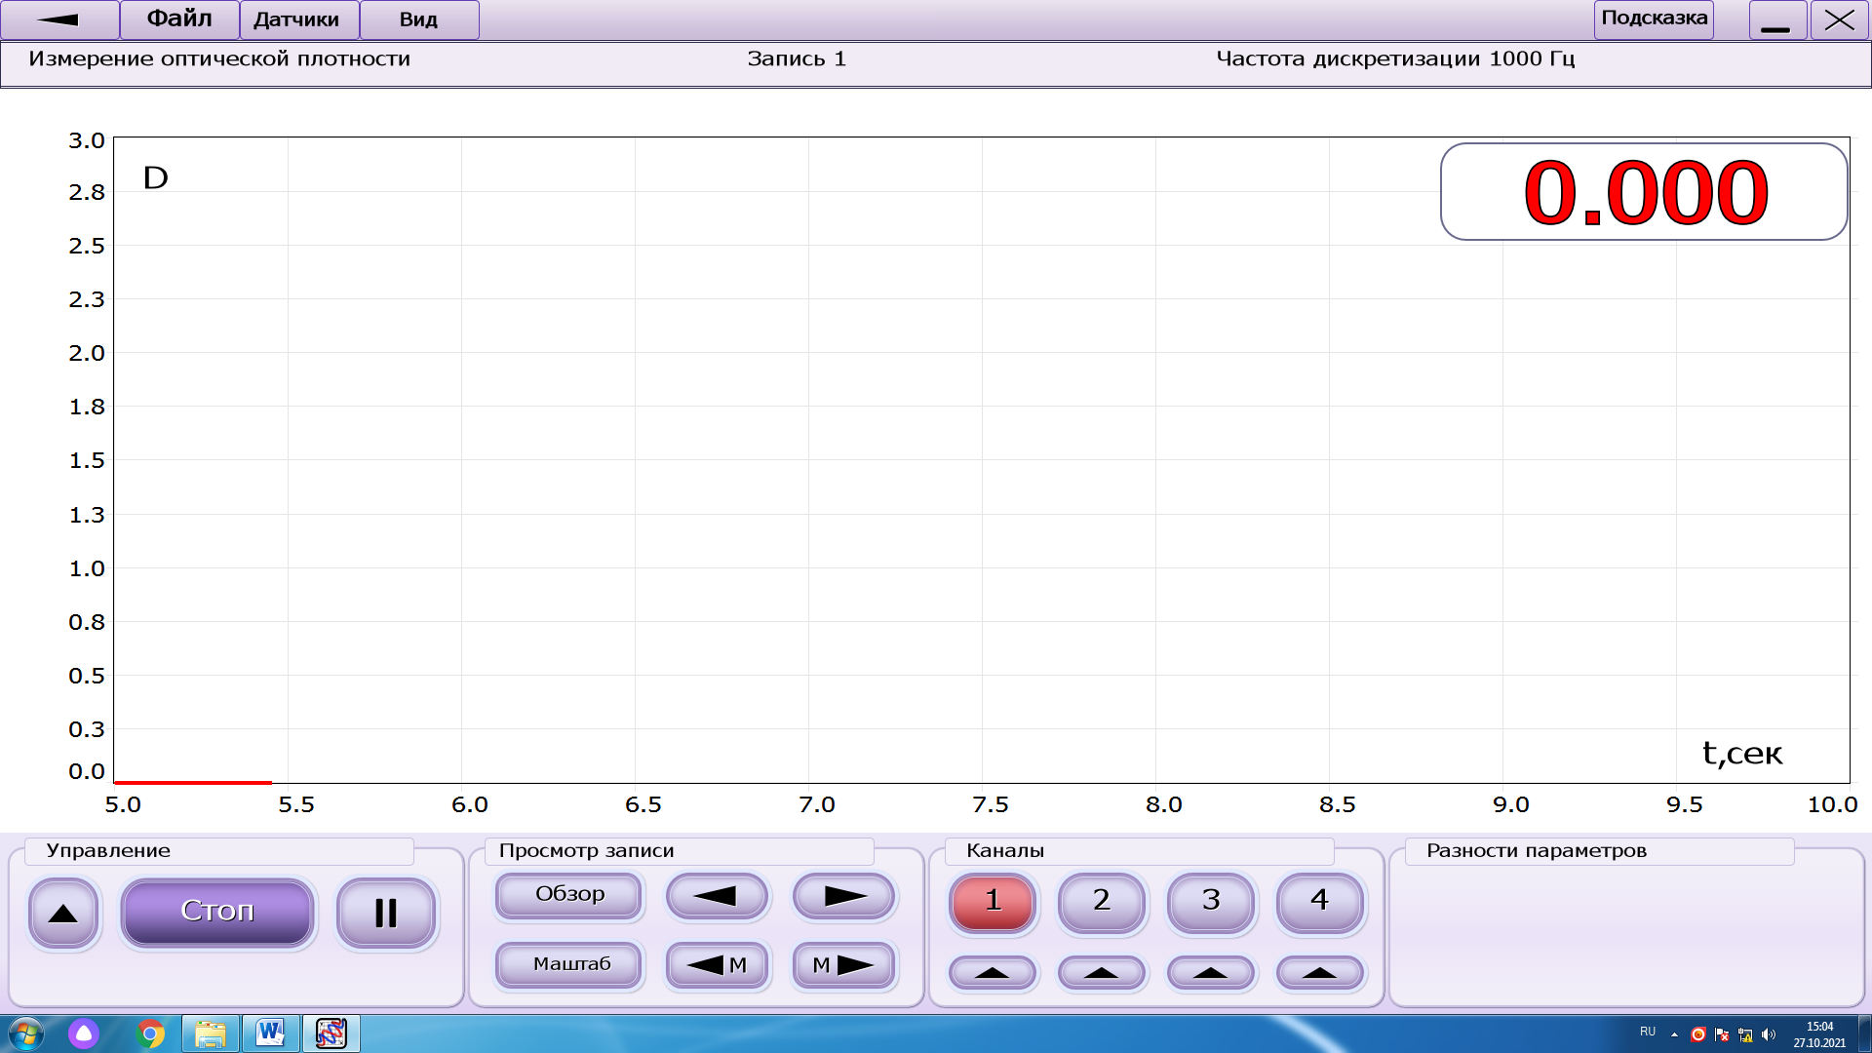Open the volume control in the tray
The height and width of the screenshot is (1053, 1872).
pyautogui.click(x=1769, y=1034)
